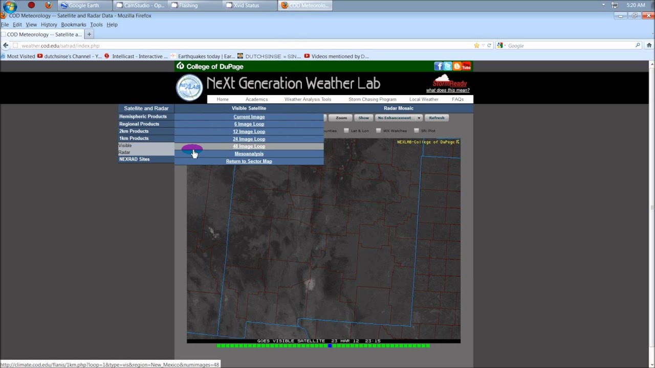Expand NEXRAD Sites sidebar section
This screenshot has width=655, height=368.
146,159
